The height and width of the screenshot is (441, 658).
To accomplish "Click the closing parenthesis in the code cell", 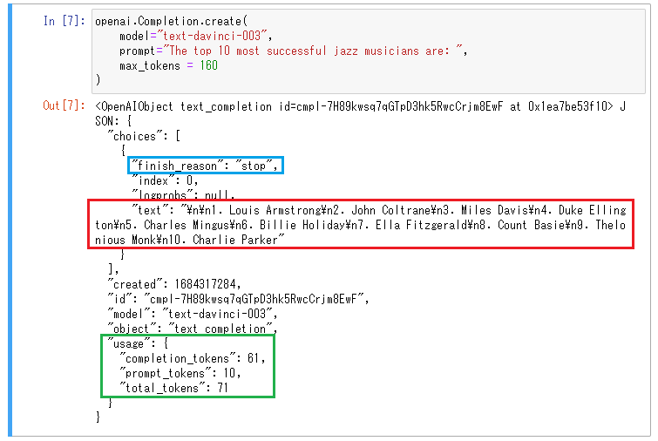I will pos(98,79).
